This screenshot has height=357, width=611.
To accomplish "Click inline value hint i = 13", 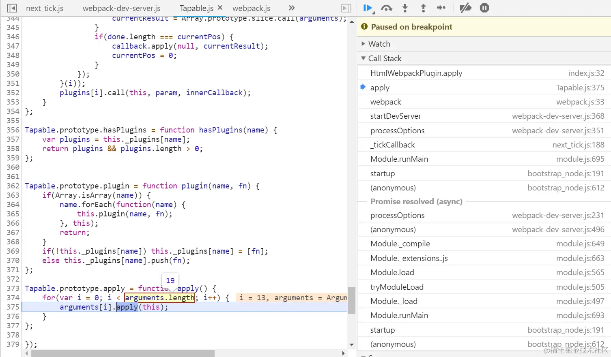I will coord(252,298).
